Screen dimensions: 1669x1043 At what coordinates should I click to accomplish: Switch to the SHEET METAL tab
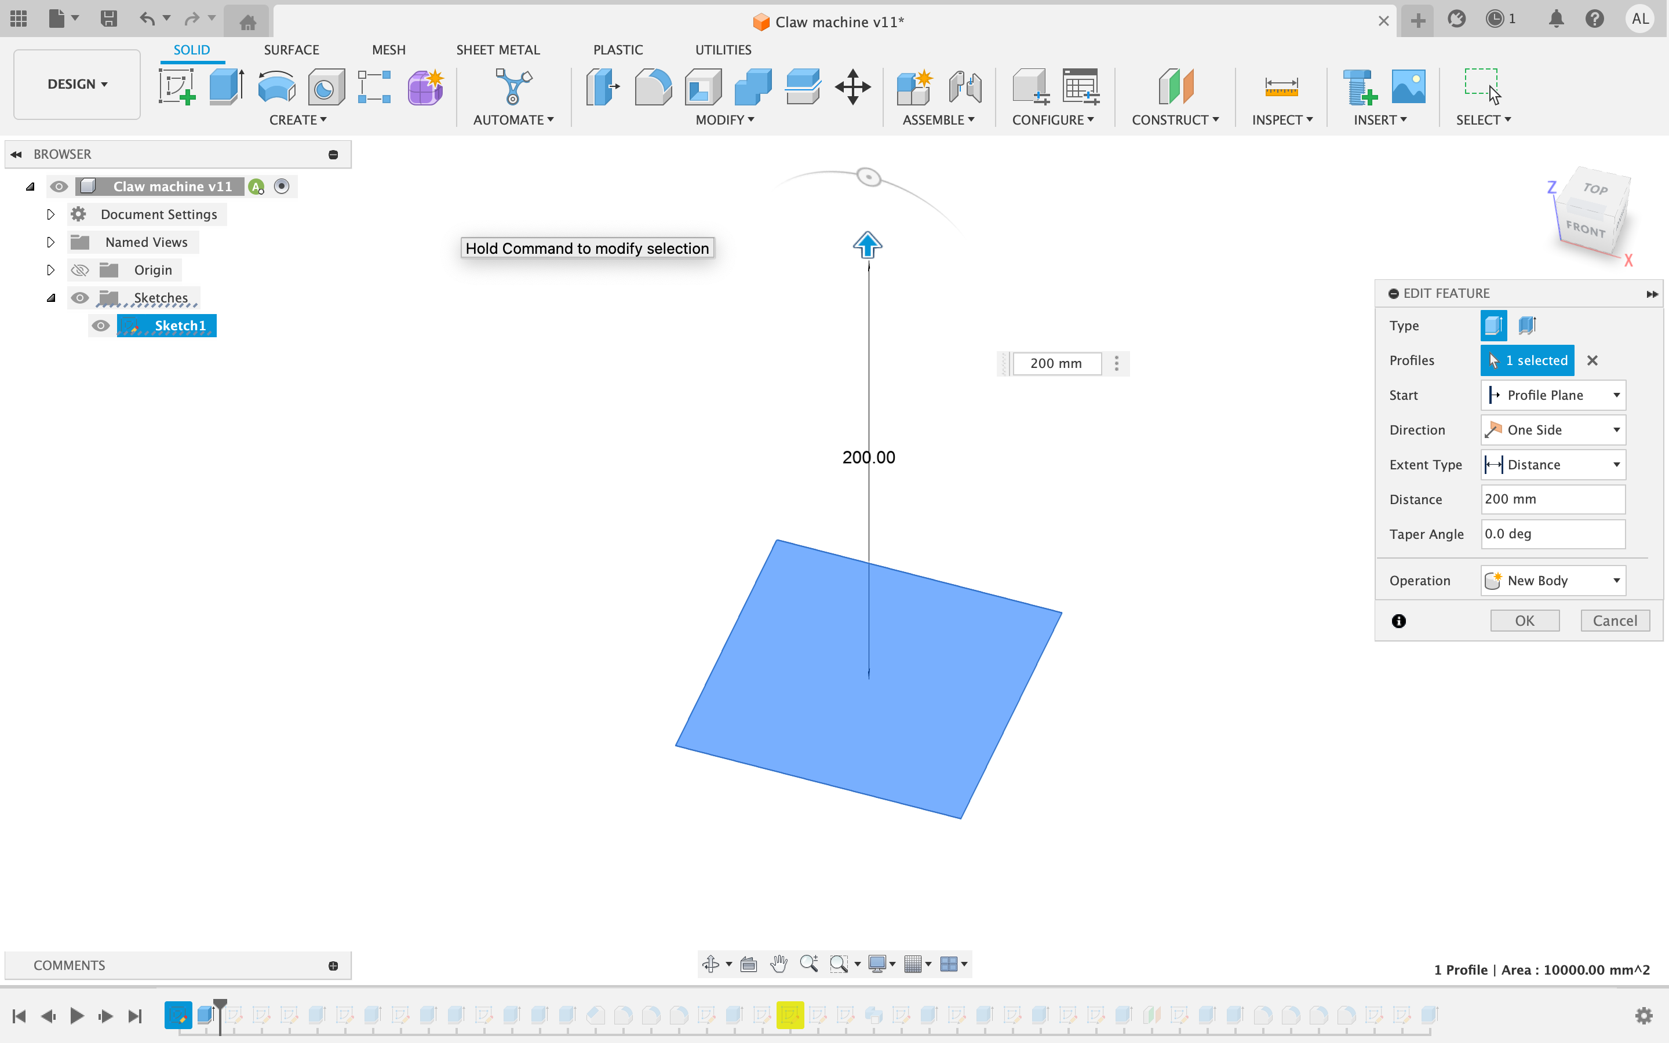498,50
